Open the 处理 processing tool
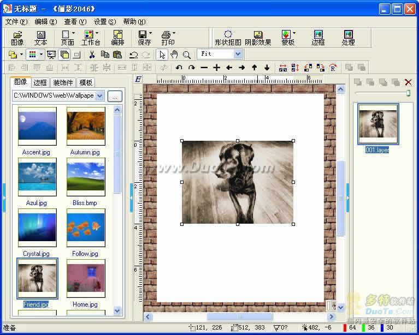The image size is (419, 335). [348, 38]
